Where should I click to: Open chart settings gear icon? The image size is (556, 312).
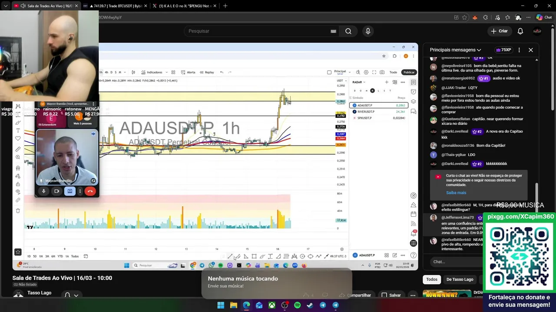[x=366, y=72]
